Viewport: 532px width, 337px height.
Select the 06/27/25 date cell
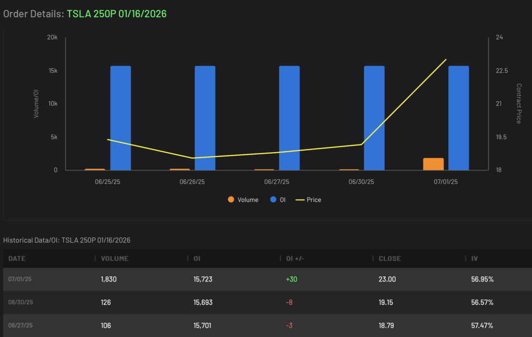20,325
